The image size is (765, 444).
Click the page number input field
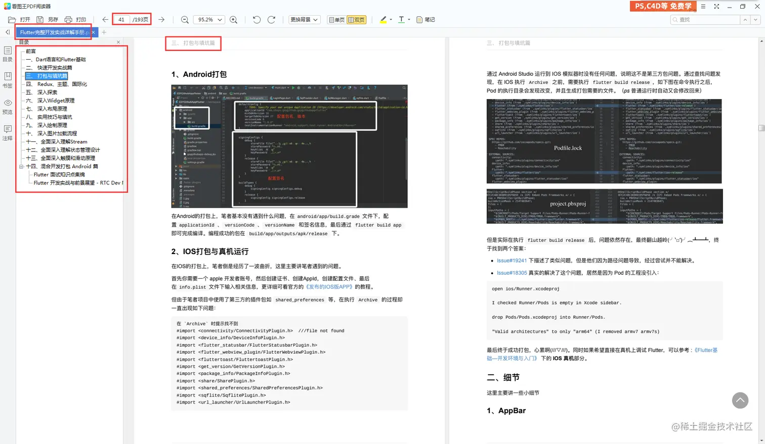(x=121, y=20)
